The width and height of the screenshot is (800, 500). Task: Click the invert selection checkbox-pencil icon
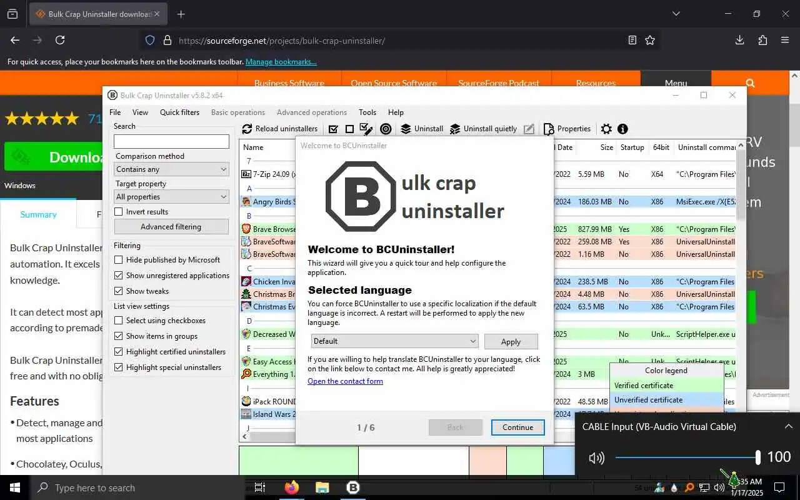(x=366, y=129)
